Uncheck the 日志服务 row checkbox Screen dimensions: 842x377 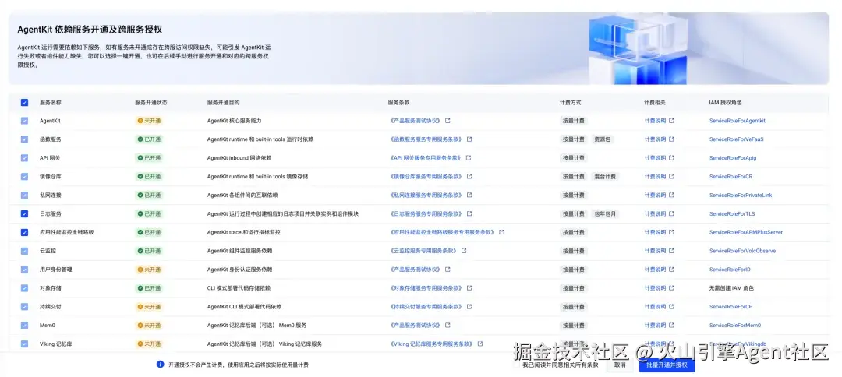point(24,213)
